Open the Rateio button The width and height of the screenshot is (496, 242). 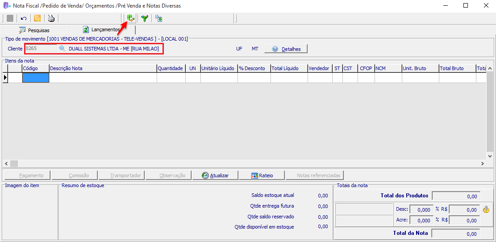tap(262, 175)
